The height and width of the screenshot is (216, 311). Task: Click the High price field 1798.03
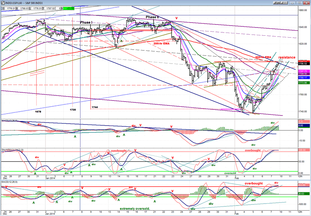pos(23,8)
